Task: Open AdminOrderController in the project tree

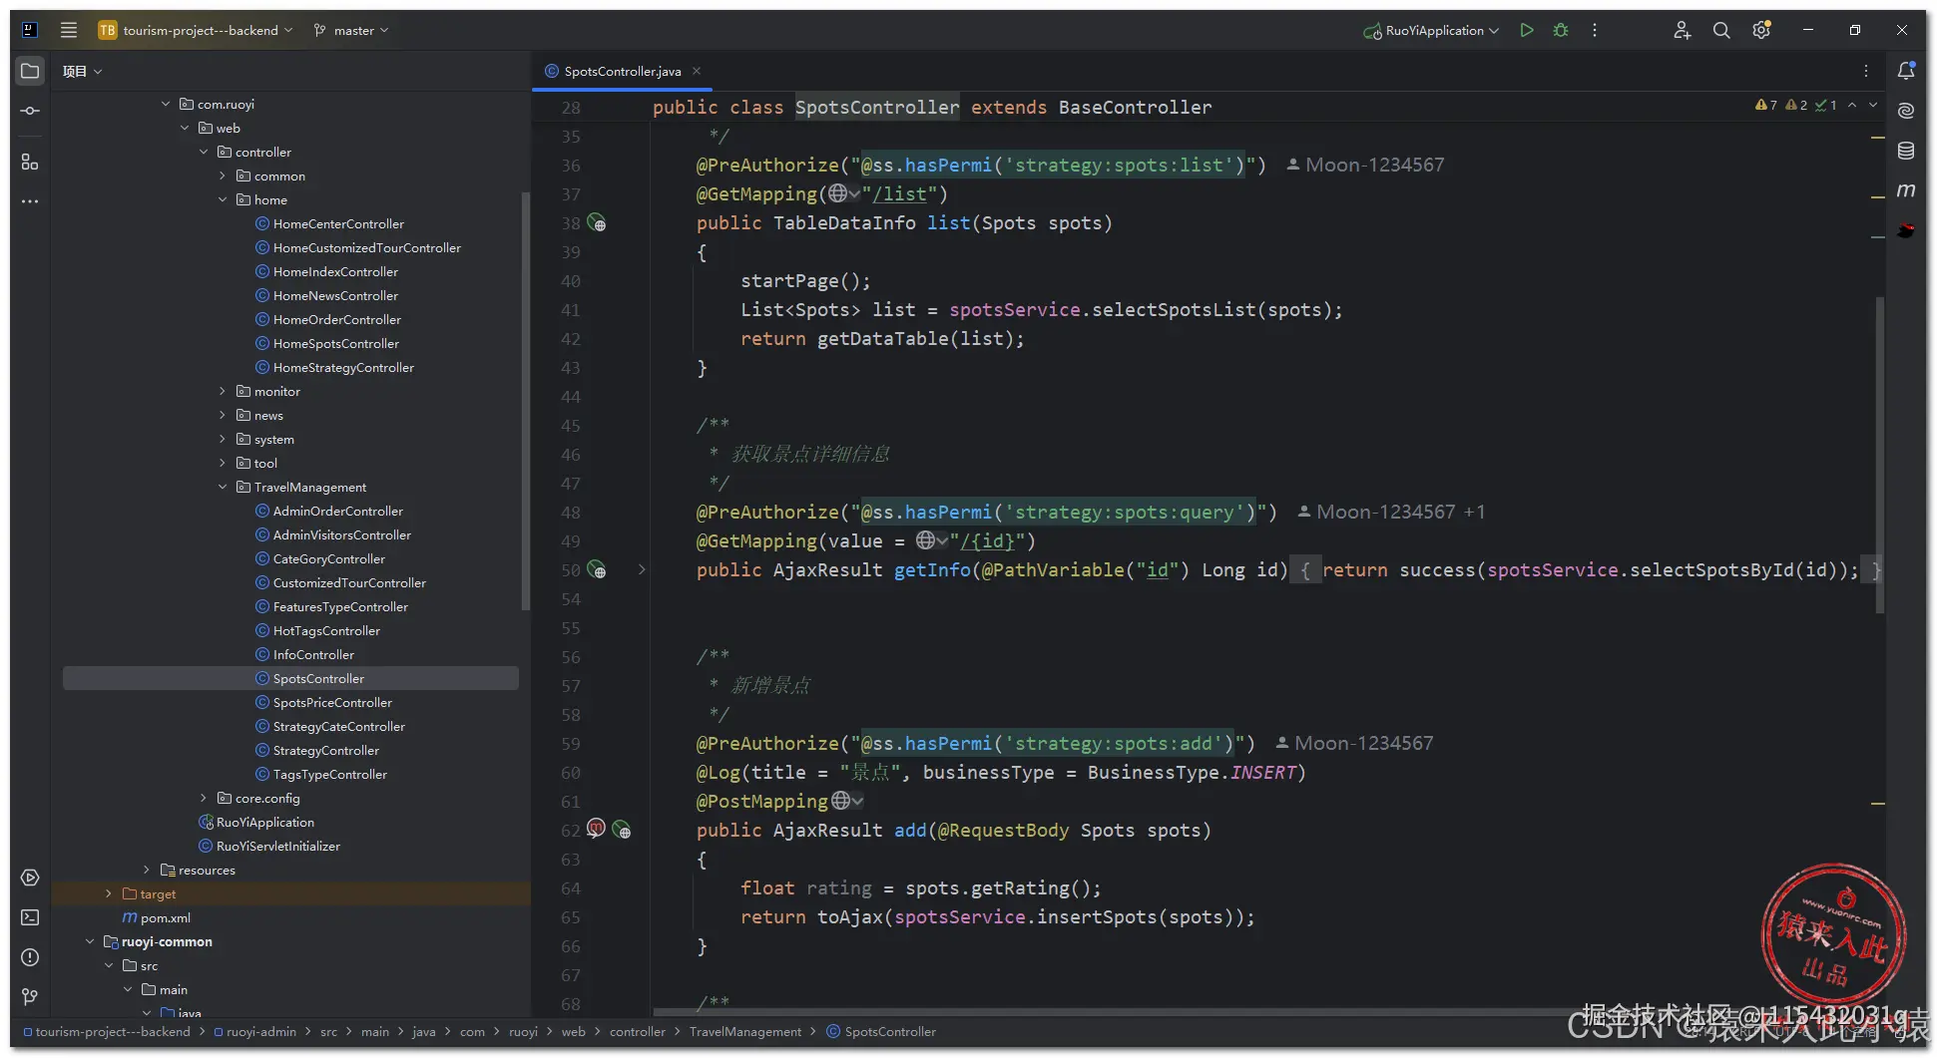Action: (337, 512)
